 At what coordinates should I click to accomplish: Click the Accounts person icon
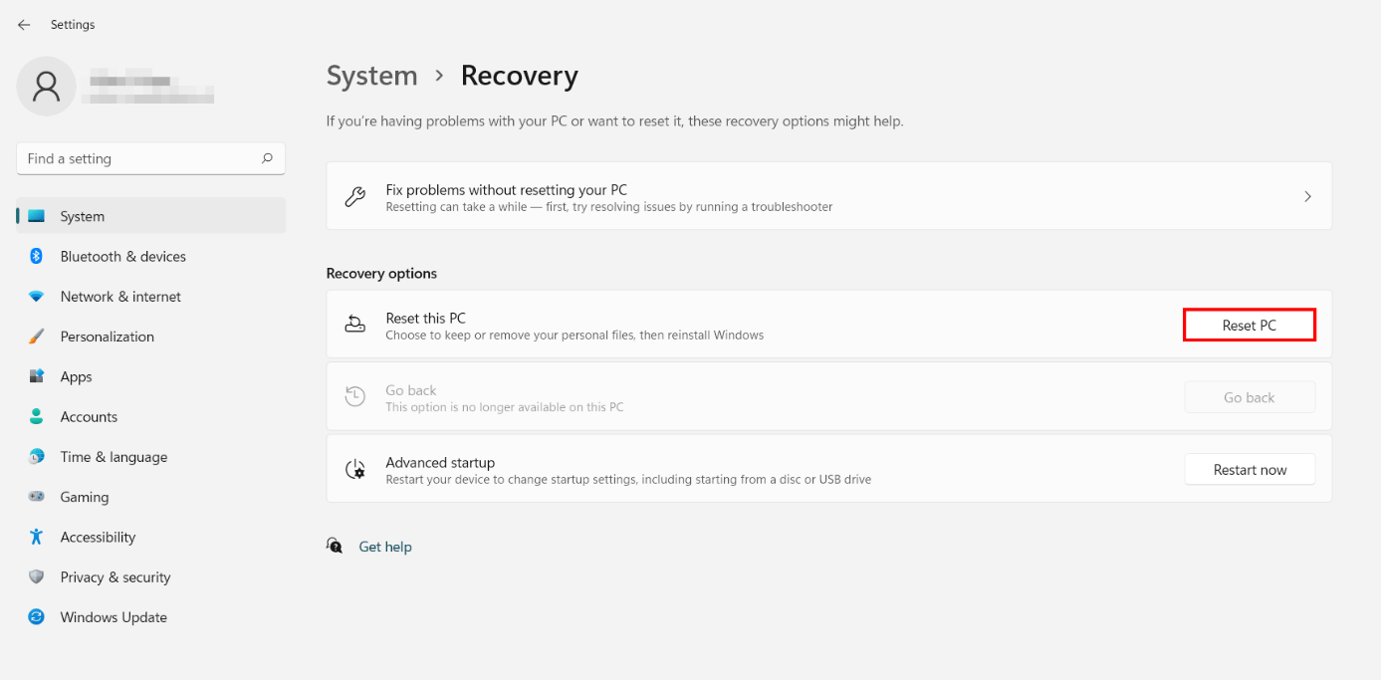(37, 416)
